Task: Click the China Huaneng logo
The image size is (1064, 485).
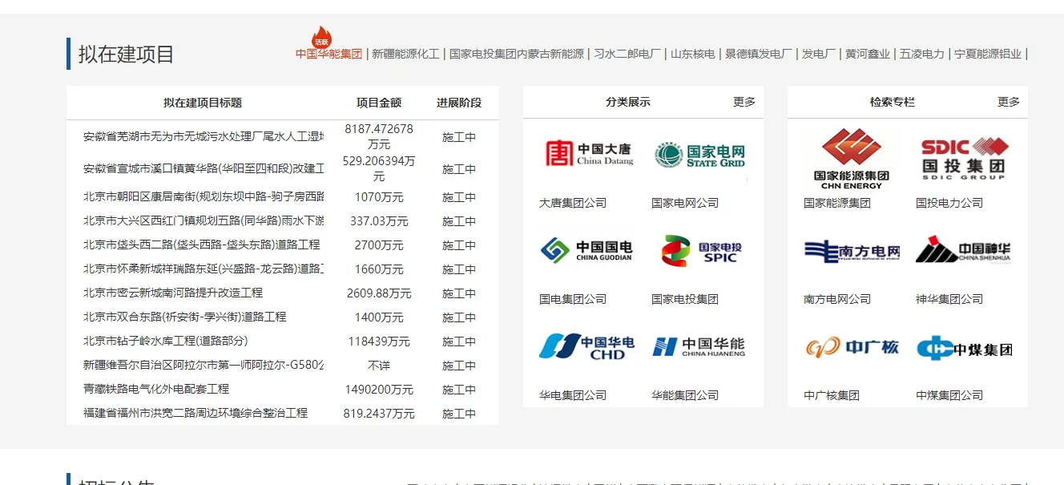Action: (699, 346)
